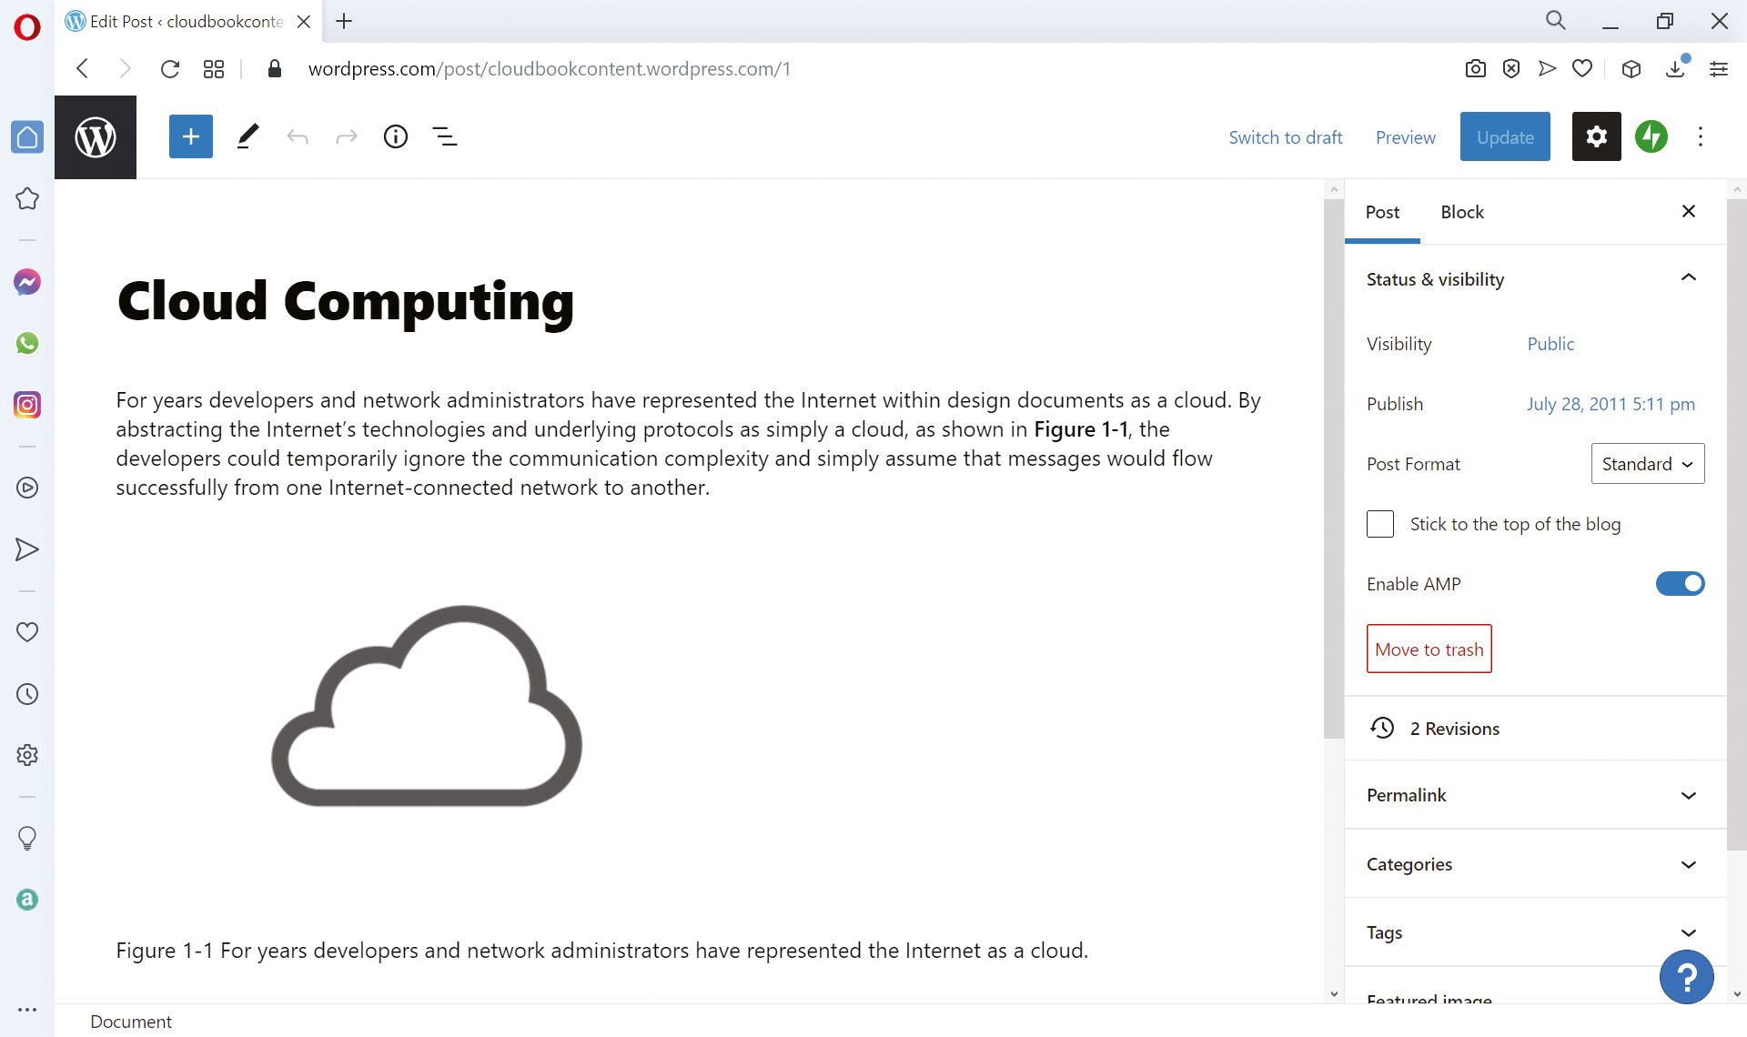1747x1037 pixels.
Task: Click the Update button
Action: tap(1505, 136)
